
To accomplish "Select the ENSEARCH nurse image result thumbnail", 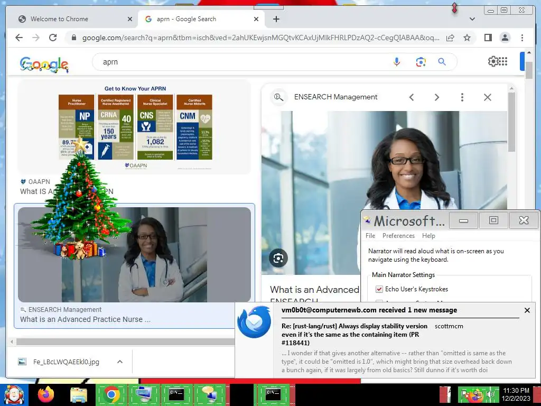I will pos(134,254).
